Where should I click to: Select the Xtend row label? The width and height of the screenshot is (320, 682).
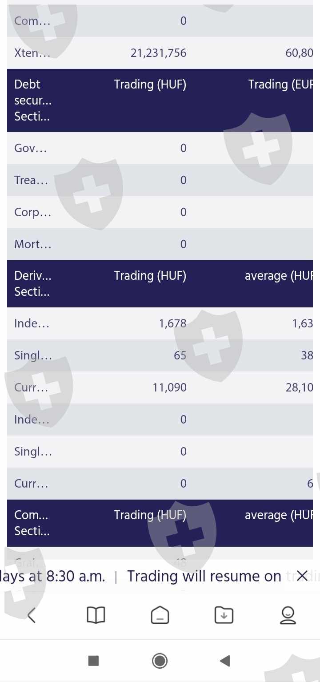pyautogui.click(x=32, y=53)
